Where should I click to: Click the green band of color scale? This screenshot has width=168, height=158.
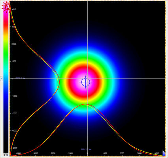(6, 53)
